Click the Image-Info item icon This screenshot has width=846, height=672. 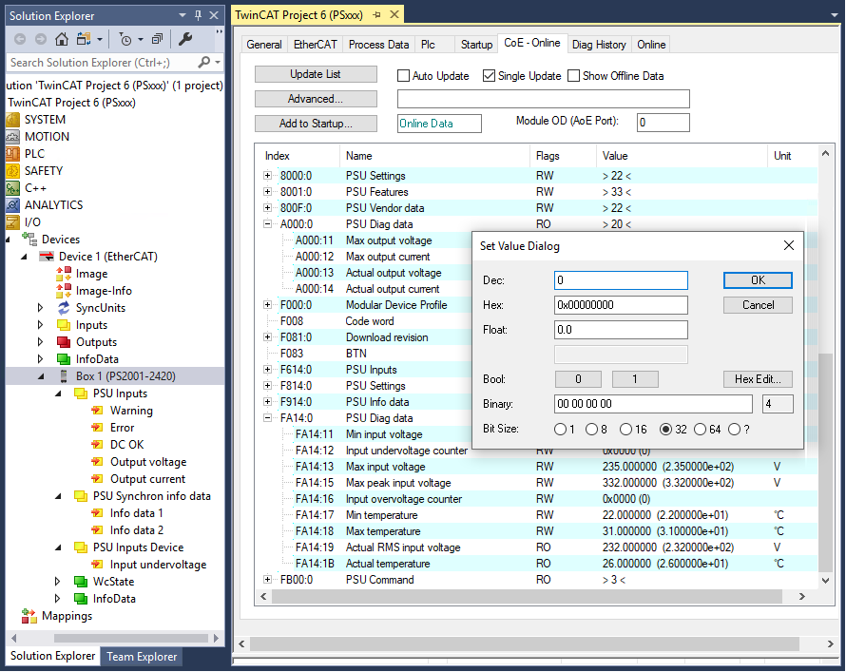coord(64,291)
